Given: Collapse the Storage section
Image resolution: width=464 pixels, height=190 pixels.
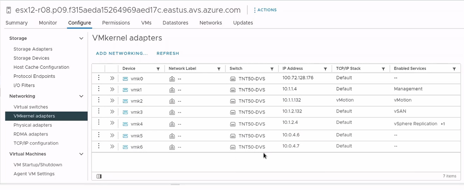Looking at the screenshot, I should (81, 38).
